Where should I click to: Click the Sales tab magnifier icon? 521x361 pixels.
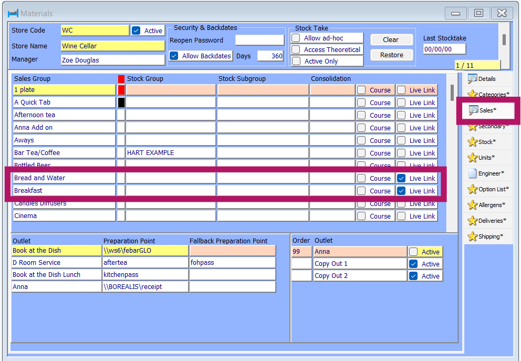473,110
